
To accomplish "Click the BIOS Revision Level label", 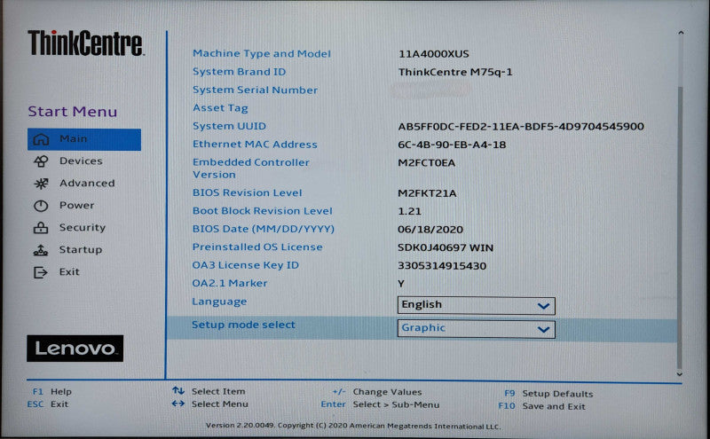I will point(248,192).
